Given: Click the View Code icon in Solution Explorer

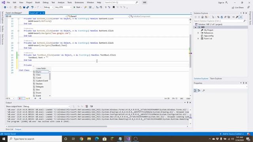Looking at the screenshot, I should tap(233, 17).
